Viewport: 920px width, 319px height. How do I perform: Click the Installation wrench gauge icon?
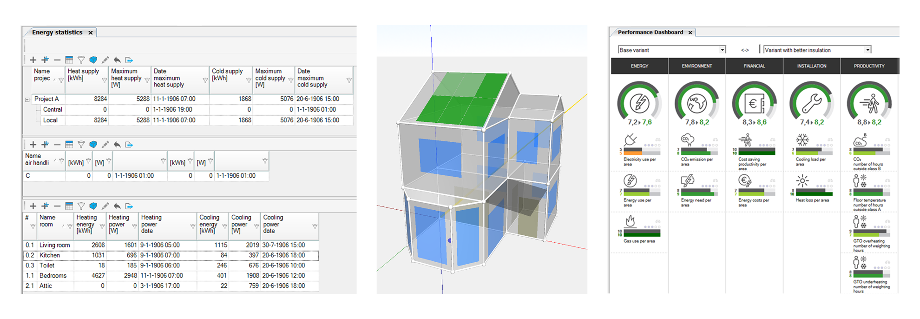(811, 103)
